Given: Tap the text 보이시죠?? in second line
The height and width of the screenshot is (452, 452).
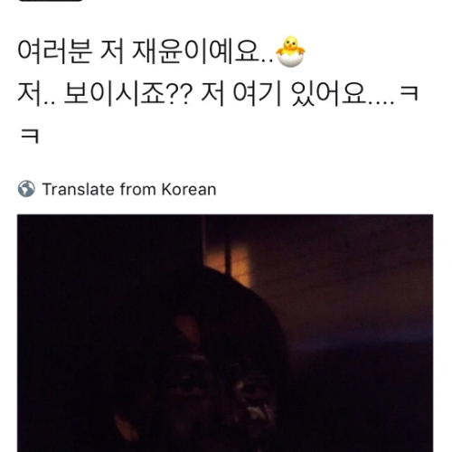Looking at the screenshot, I should point(127,94).
